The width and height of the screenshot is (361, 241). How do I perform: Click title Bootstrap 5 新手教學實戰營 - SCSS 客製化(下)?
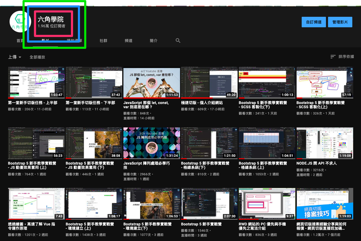coord(263,105)
